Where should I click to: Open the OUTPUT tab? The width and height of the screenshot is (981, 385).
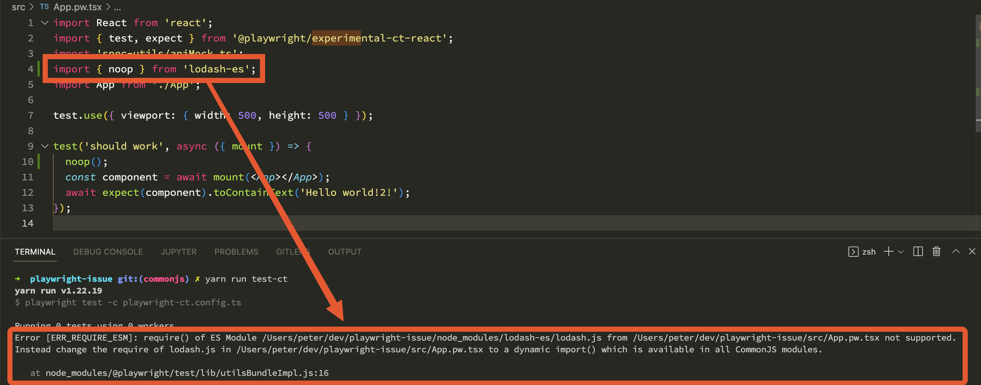click(344, 252)
